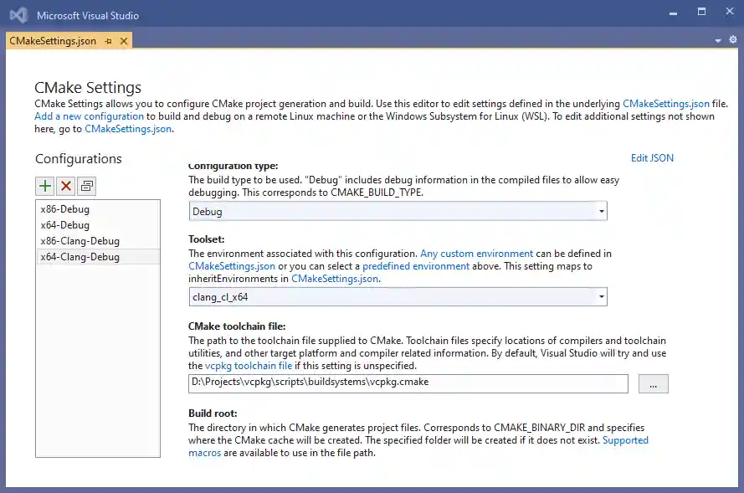
Task: Open the editor options gear icon
Action: pyautogui.click(x=733, y=39)
